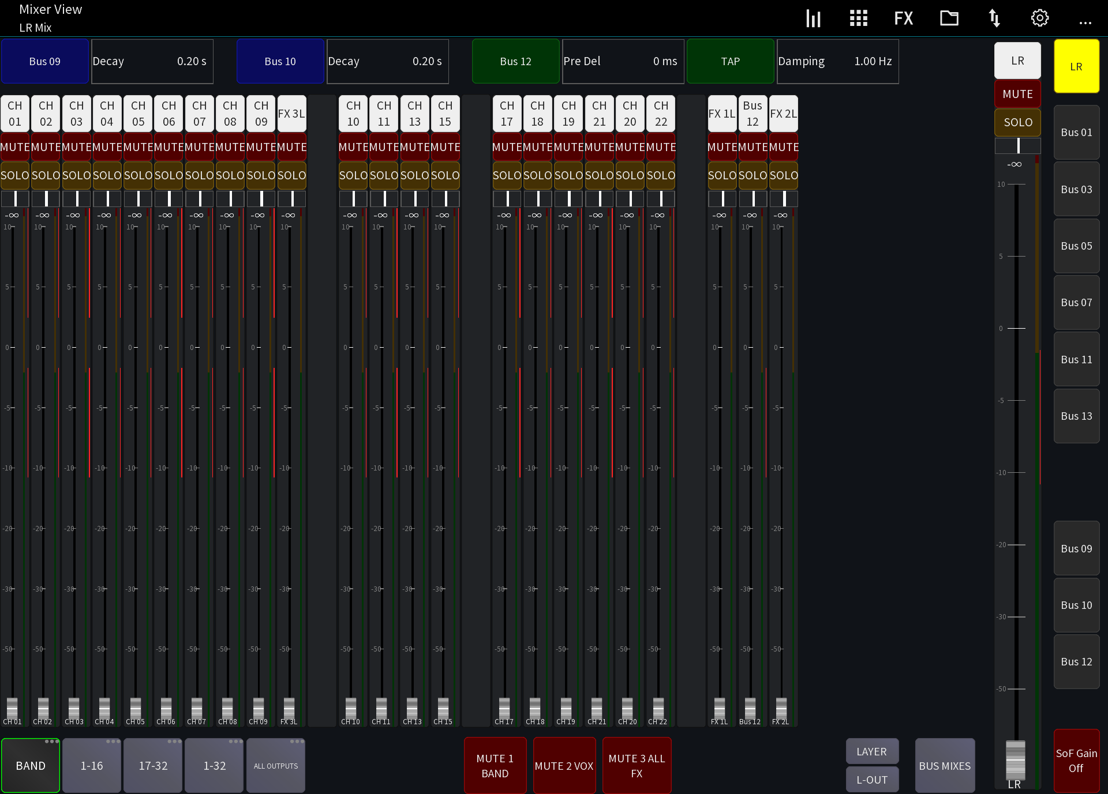Open the channel grid view icon
The width and height of the screenshot is (1108, 794).
point(858,18)
